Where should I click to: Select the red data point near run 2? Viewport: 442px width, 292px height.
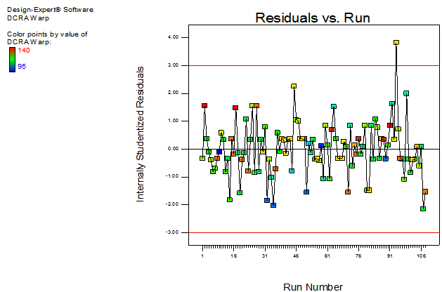[204, 106]
